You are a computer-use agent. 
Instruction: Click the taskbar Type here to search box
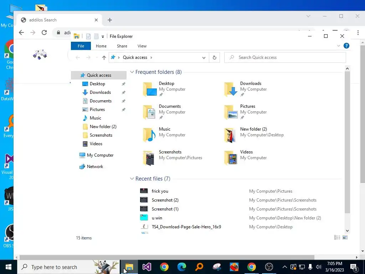pyautogui.click(x=68, y=267)
